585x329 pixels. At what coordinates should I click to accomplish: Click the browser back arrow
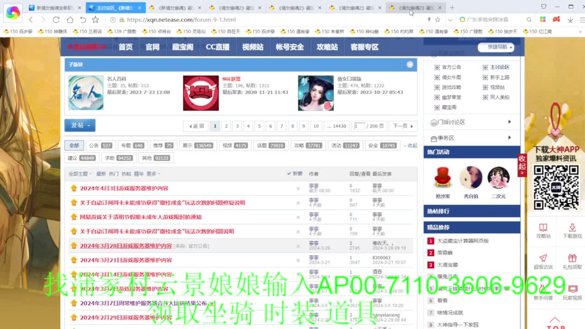tap(31, 20)
